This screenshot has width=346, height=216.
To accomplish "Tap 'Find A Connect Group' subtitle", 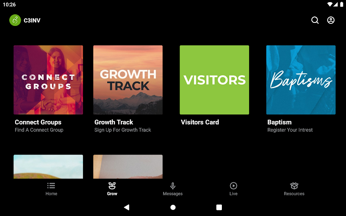I will [39, 130].
